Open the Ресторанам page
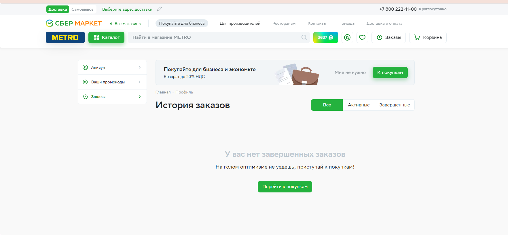This screenshot has height=235, width=508. pos(284,23)
